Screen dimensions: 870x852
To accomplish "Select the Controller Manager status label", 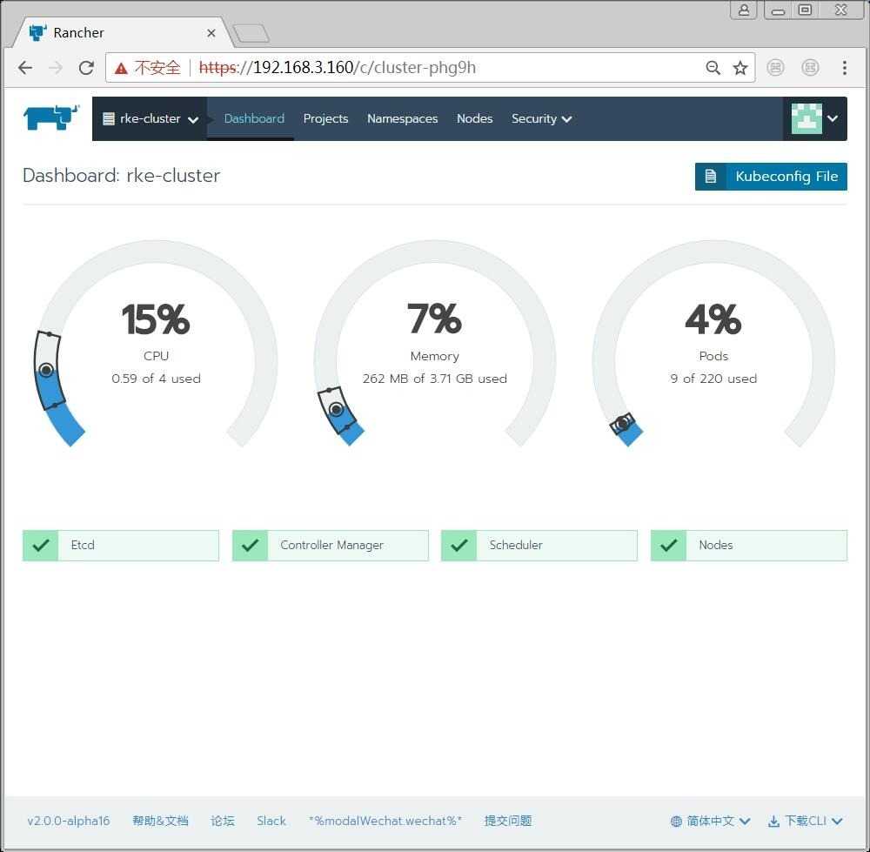I will click(x=331, y=545).
